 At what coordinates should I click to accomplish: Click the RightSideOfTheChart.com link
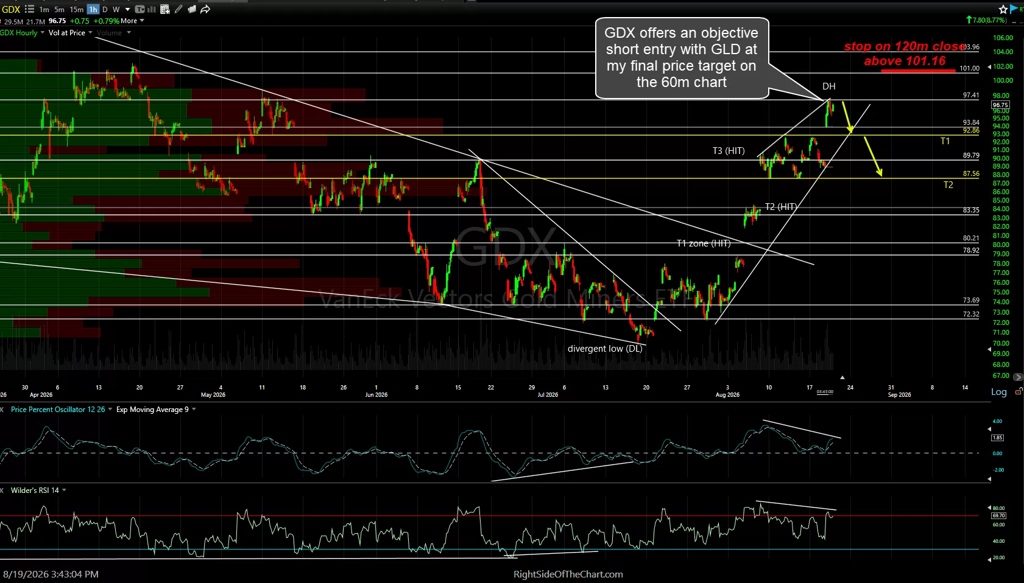(x=568, y=574)
